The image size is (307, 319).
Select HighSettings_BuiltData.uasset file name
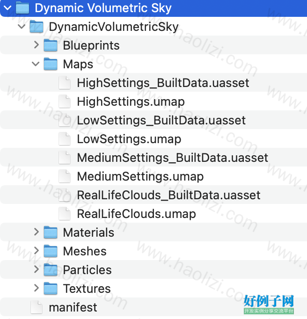pyautogui.click(x=163, y=83)
